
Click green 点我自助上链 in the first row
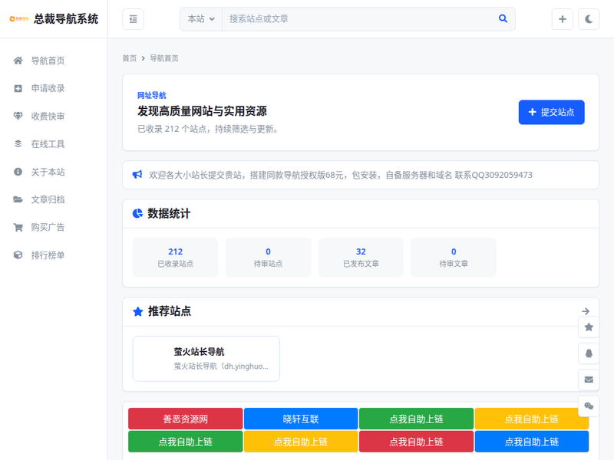416,419
